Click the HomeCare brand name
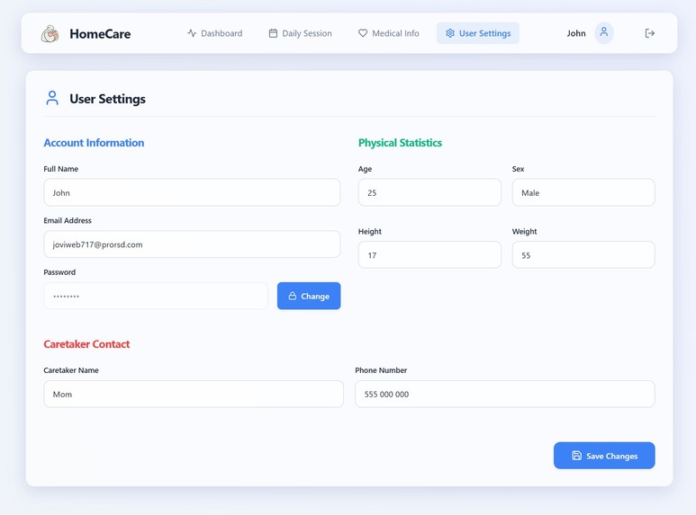Image resolution: width=696 pixels, height=515 pixels. coord(100,33)
